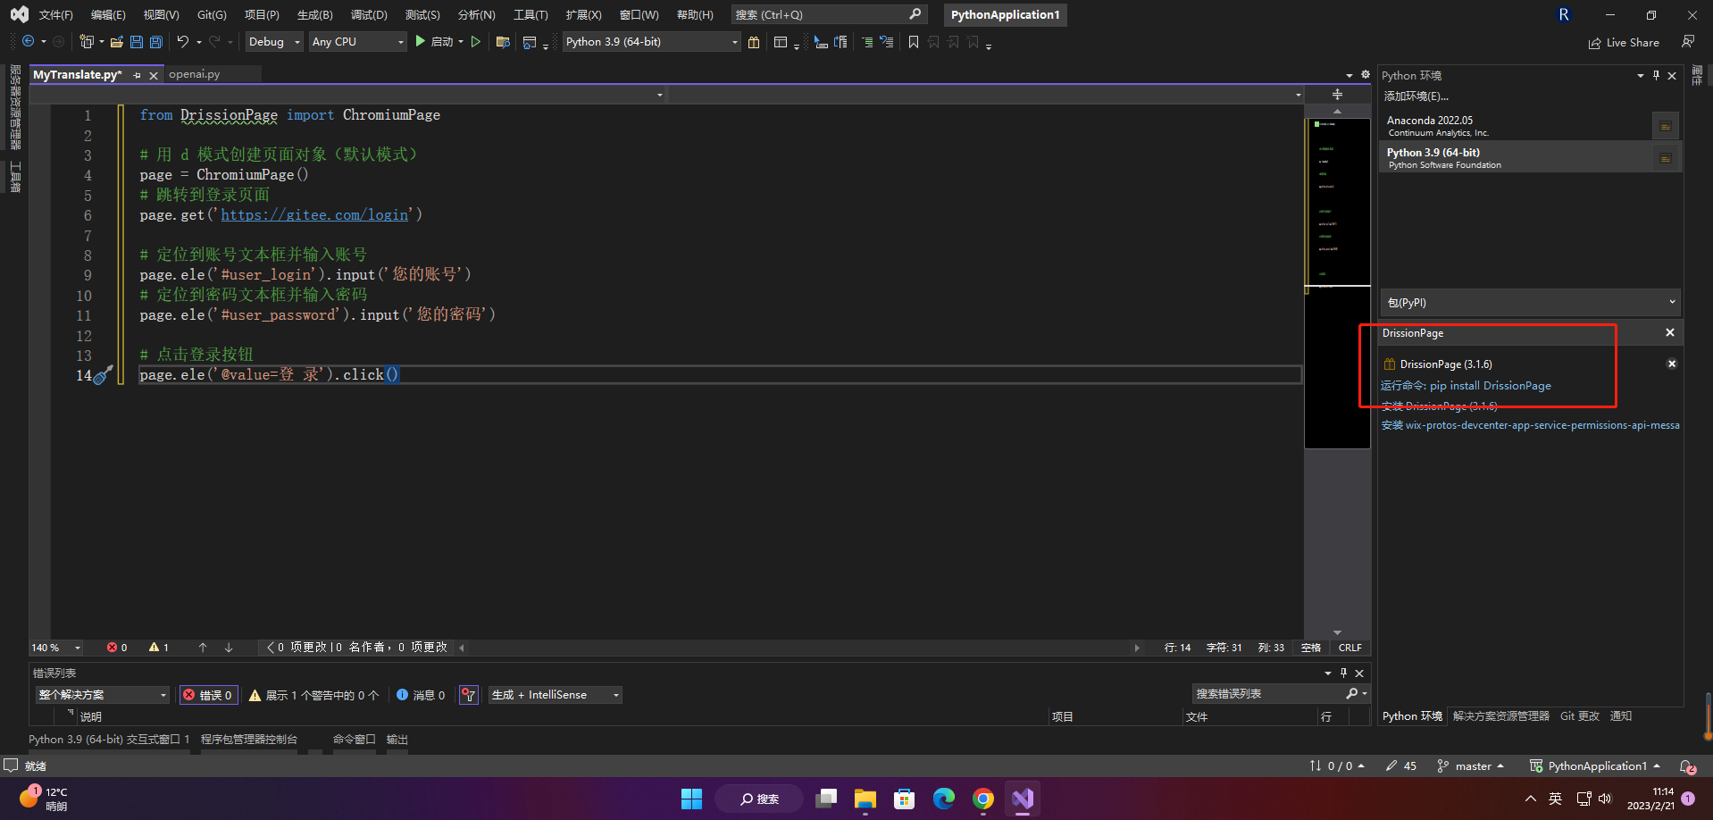Click the 添加环境(E)... link
This screenshot has width=1713, height=820.
[x=1416, y=96]
